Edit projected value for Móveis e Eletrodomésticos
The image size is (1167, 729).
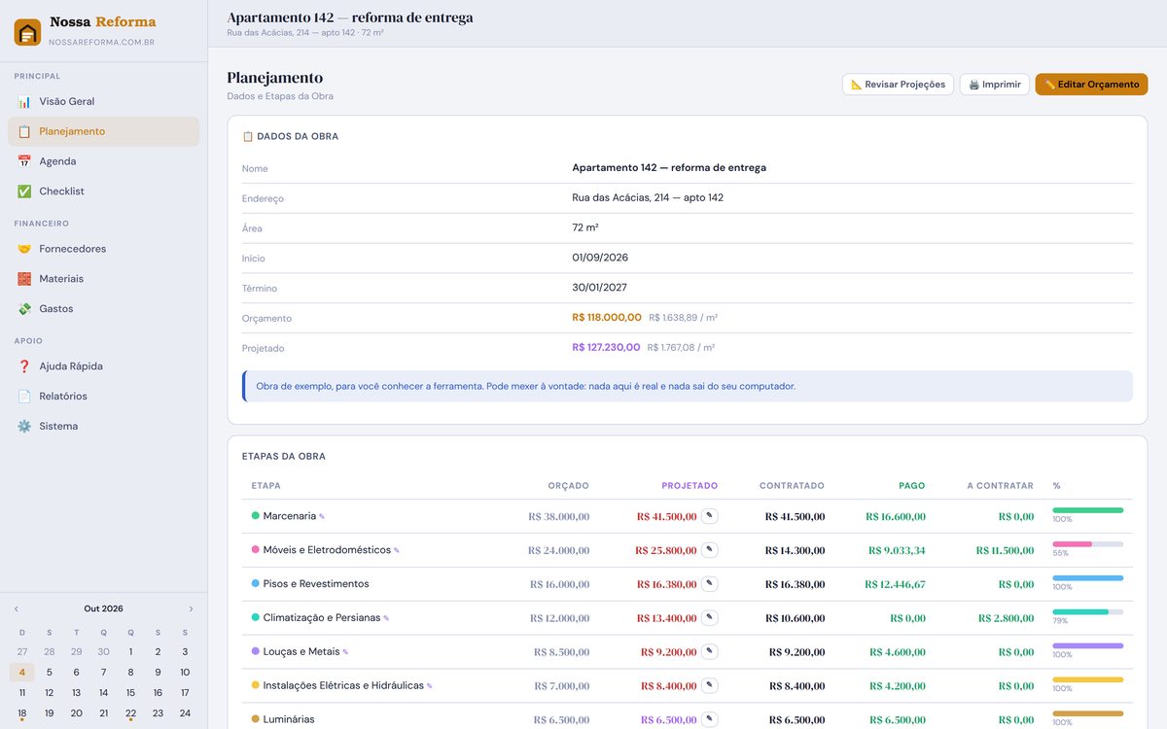click(710, 550)
